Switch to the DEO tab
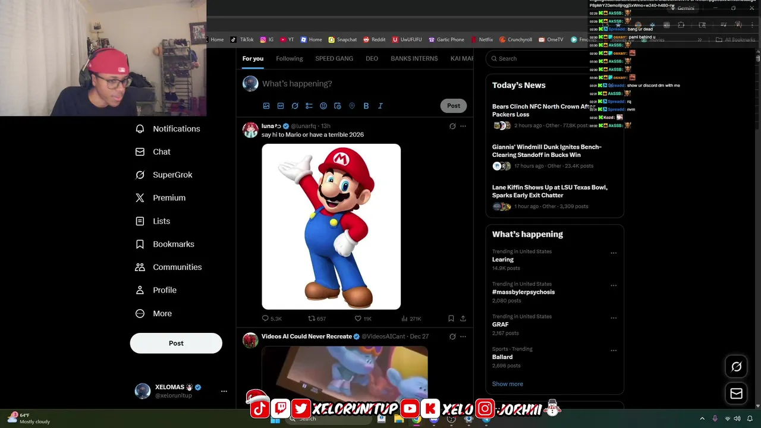761x428 pixels. pyautogui.click(x=372, y=58)
